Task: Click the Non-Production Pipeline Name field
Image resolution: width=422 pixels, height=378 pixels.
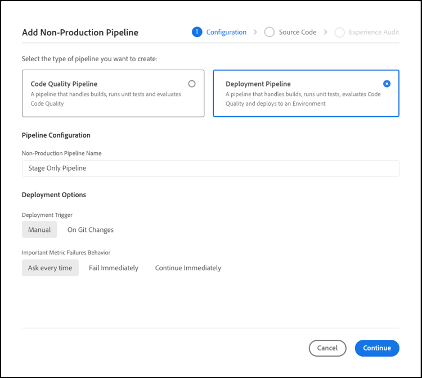Action: click(x=210, y=168)
